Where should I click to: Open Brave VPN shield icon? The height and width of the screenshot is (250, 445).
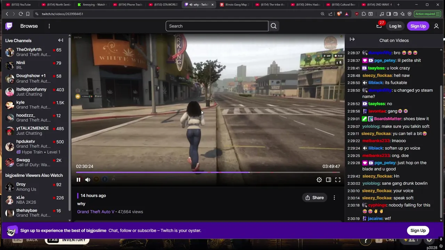410,14
